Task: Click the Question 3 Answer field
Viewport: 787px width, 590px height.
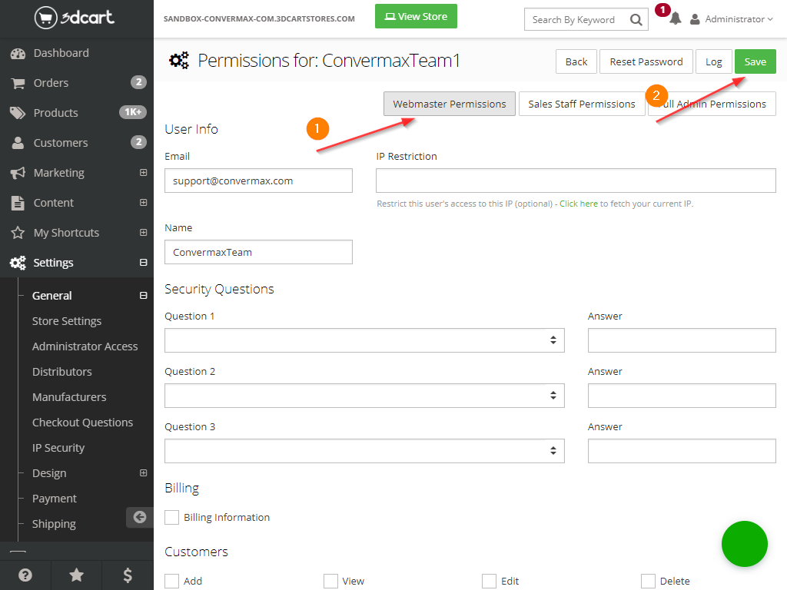Action: (x=682, y=450)
